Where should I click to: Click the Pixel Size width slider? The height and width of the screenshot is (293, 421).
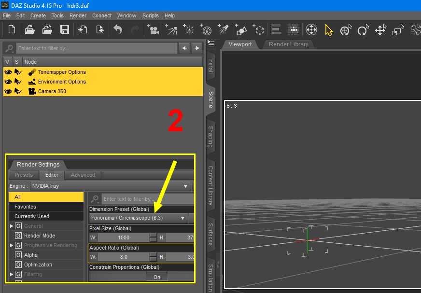tap(124, 237)
